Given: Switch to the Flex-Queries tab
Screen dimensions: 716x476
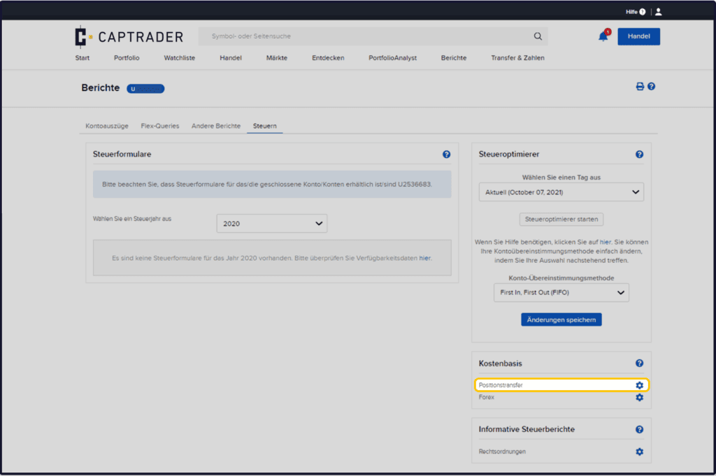Looking at the screenshot, I should (x=160, y=126).
